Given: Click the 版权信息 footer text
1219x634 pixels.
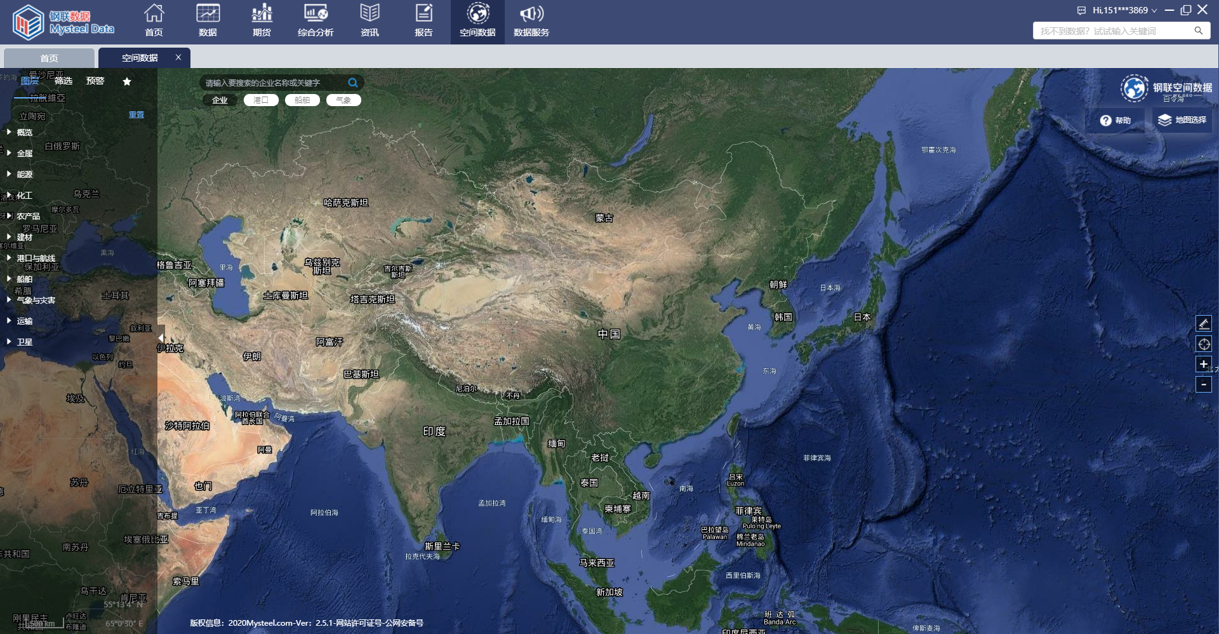Looking at the screenshot, I should coord(307,623).
